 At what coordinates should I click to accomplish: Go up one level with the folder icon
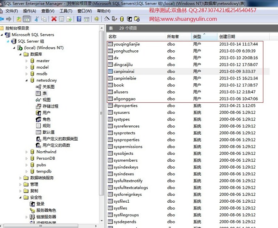(x=19, y=19)
